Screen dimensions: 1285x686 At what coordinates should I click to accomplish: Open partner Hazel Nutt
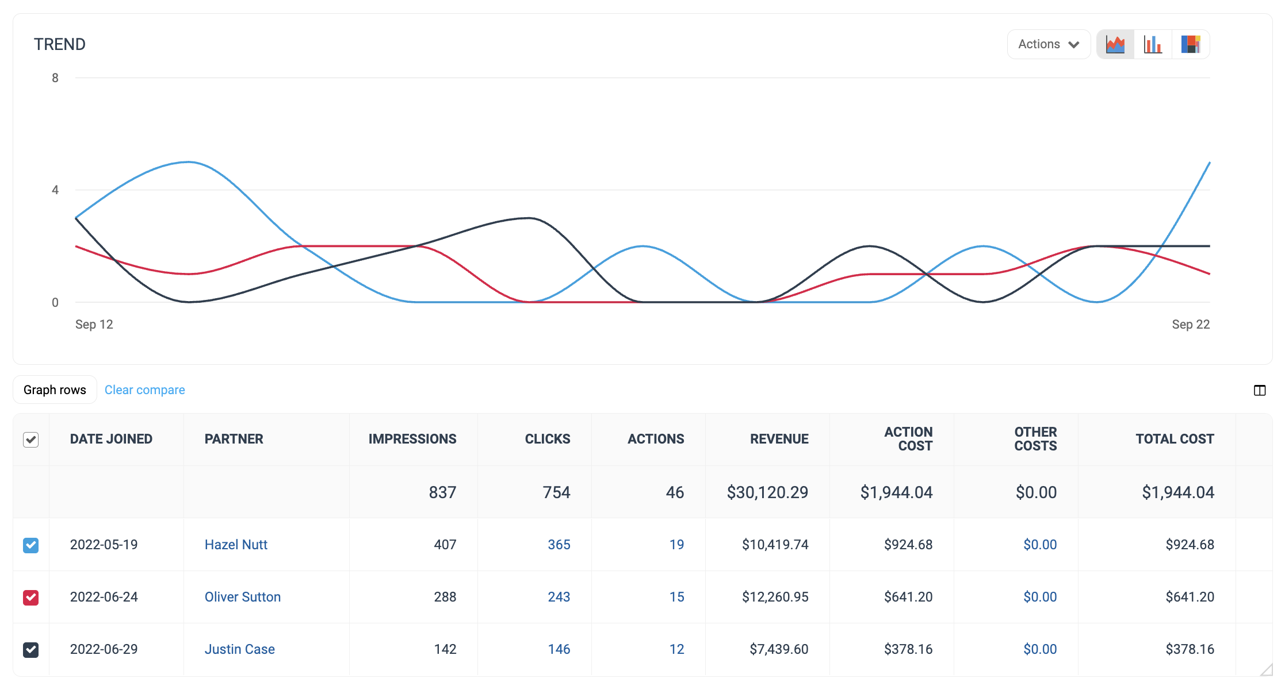point(236,545)
